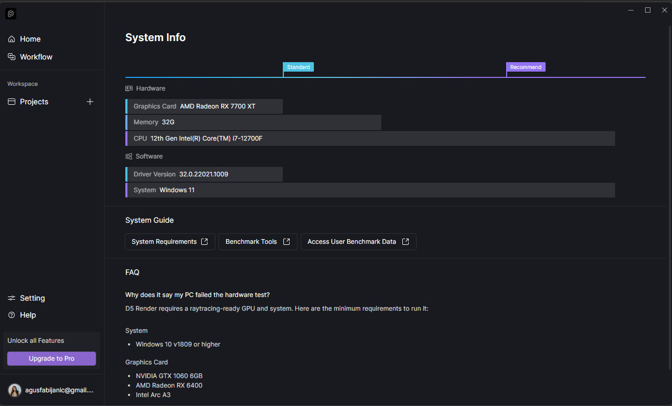Image resolution: width=672 pixels, height=406 pixels.
Task: Click the D5 Render logo icon
Action: pos(11,14)
